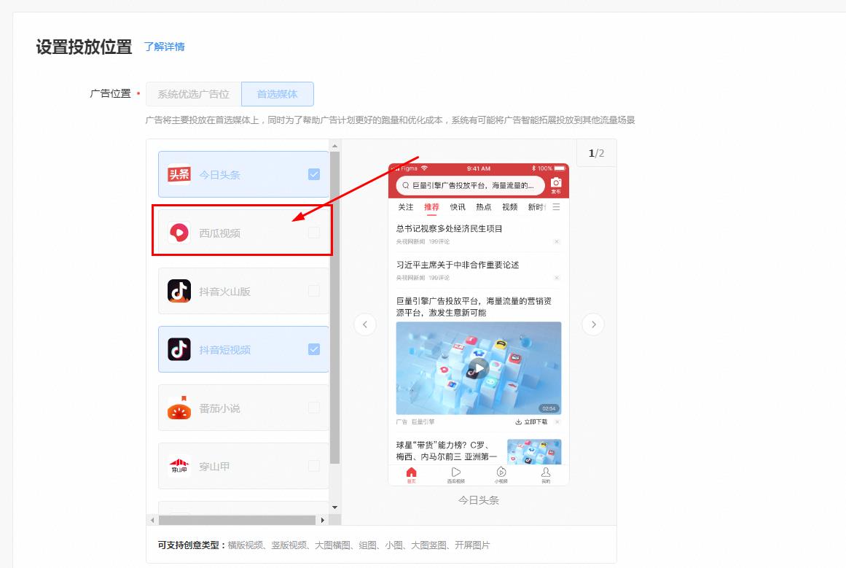846x568 pixels.
Task: Click the 抖音短视频 app icon
Action: tap(179, 349)
